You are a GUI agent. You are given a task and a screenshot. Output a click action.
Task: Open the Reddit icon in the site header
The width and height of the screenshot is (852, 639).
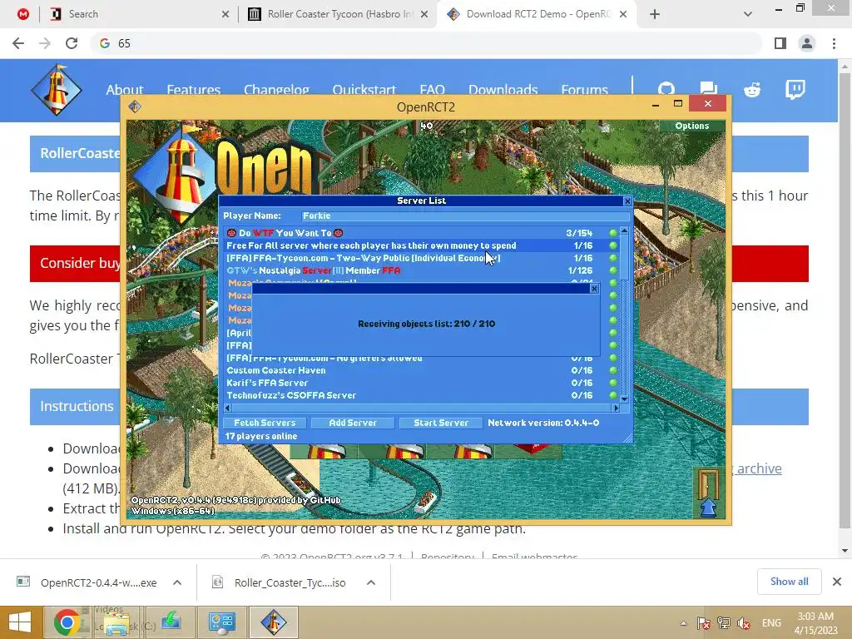pyautogui.click(x=752, y=90)
